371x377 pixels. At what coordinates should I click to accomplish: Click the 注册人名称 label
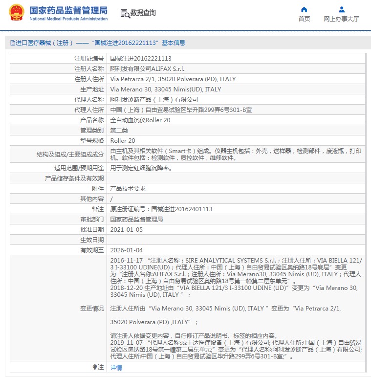pos(89,69)
